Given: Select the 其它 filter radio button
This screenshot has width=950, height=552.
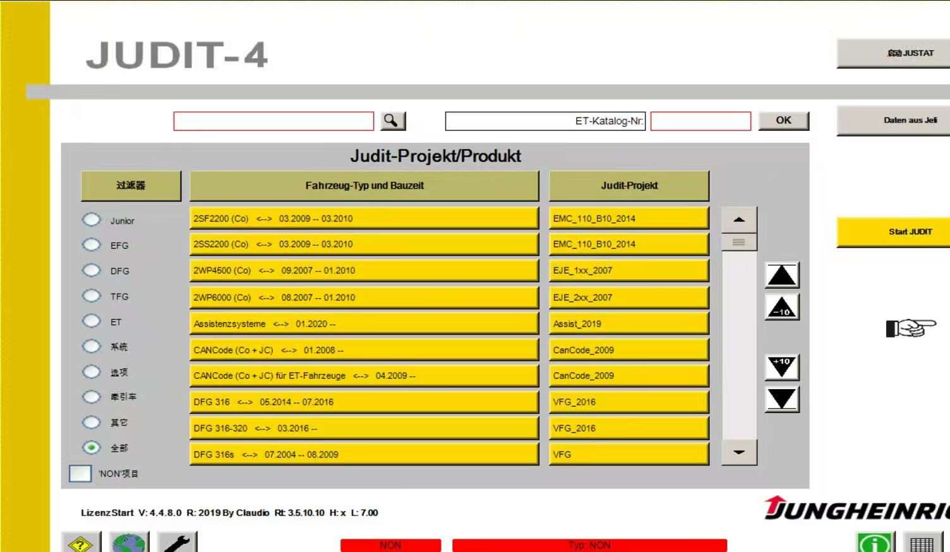Looking at the screenshot, I should [92, 422].
